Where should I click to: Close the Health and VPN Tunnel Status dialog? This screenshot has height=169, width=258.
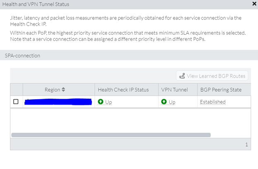pos(254,4)
